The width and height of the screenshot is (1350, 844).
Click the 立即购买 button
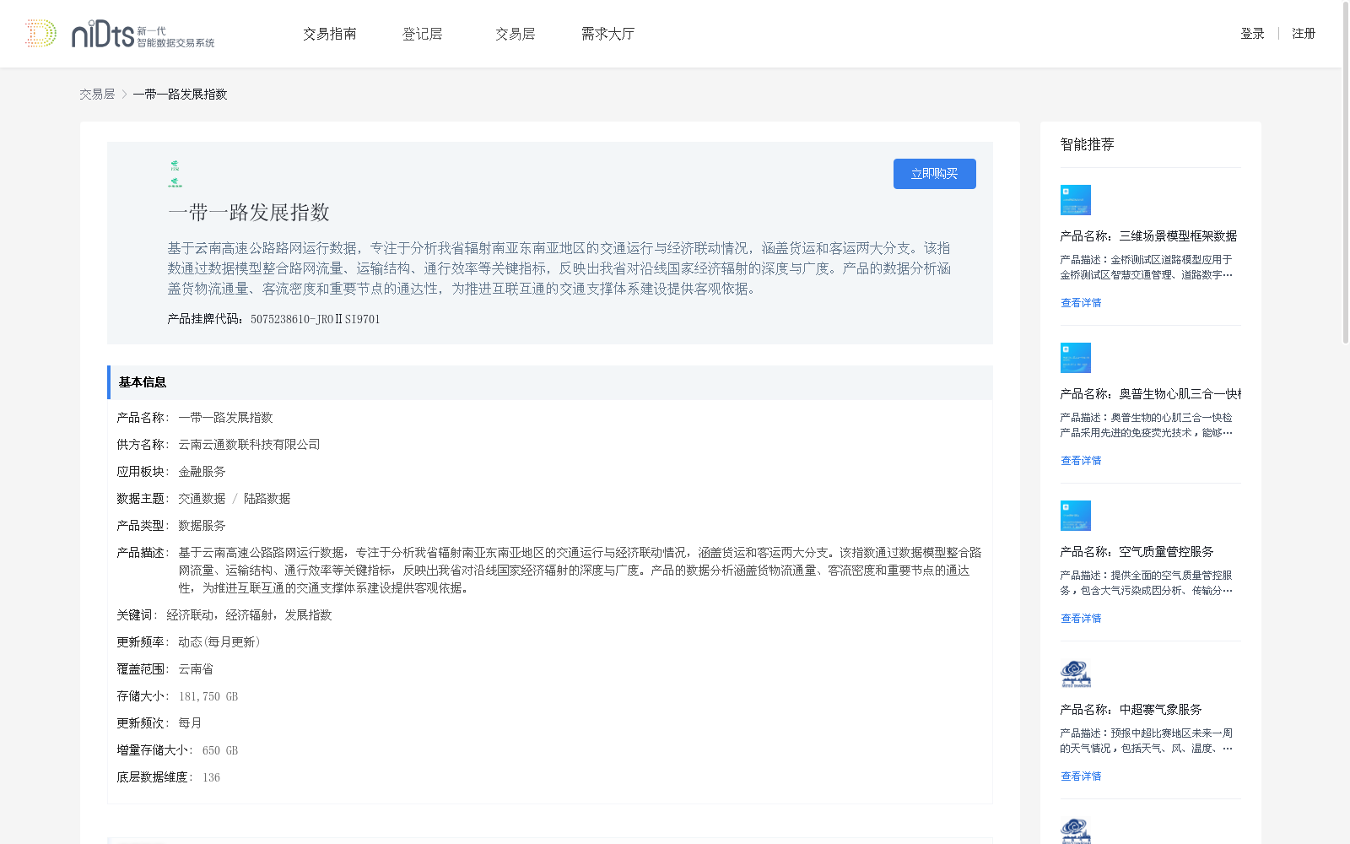point(935,174)
